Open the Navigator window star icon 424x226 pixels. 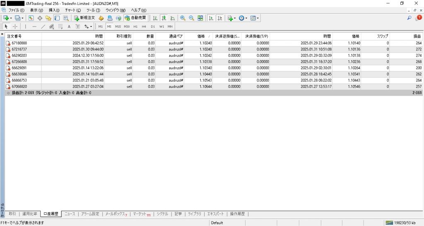tap(48, 18)
